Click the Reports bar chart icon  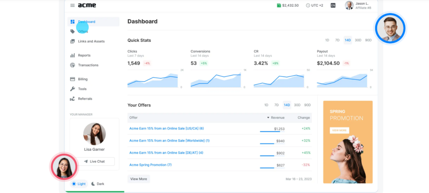[x=72, y=55]
